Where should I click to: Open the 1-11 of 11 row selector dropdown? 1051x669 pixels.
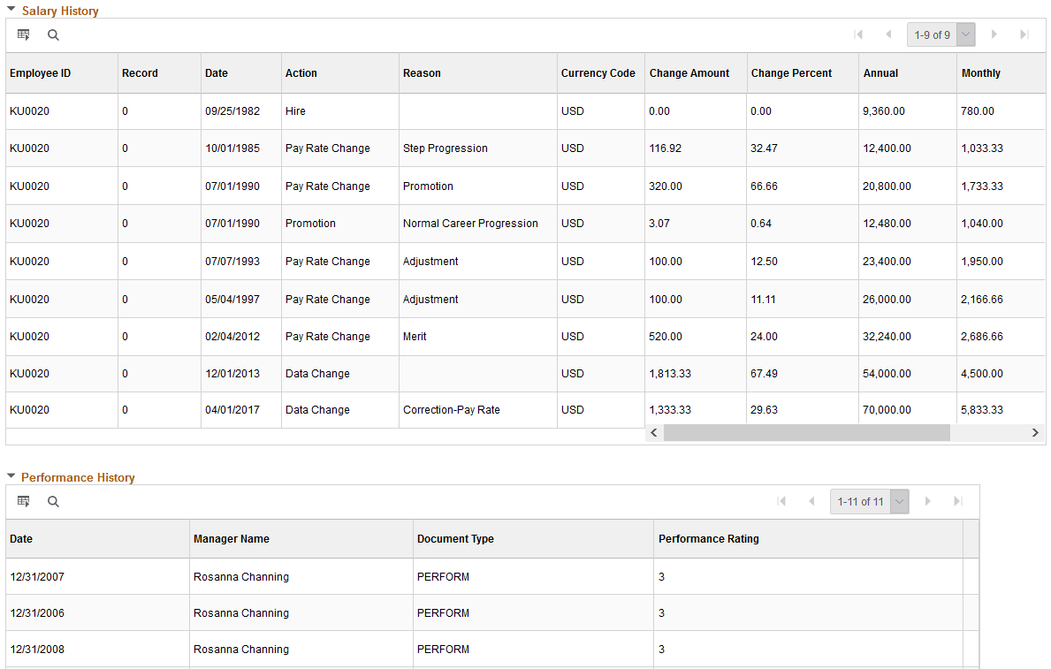pyautogui.click(x=899, y=501)
